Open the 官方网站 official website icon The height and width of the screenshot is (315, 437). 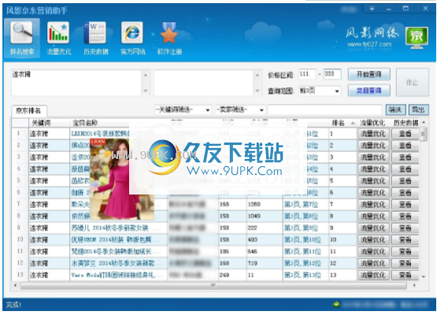coord(132,38)
